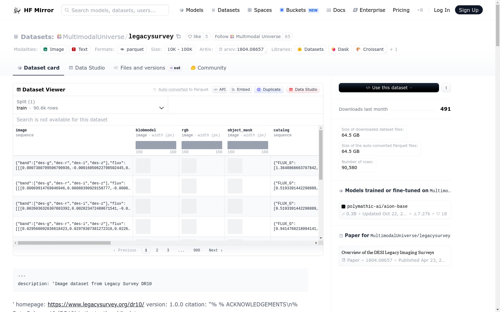The image size is (500, 312).
Task: Click the Datasets page icon beside the title
Action: coord(16,37)
